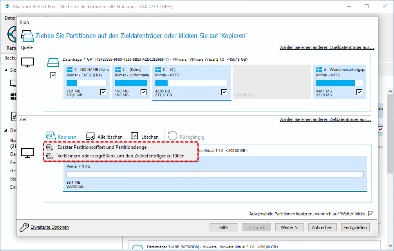Click the Hilfe button
The height and width of the screenshot is (251, 394).
click(x=224, y=228)
